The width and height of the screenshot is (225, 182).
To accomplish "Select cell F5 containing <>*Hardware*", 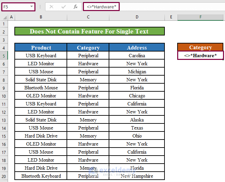I will pyautogui.click(x=201, y=55).
